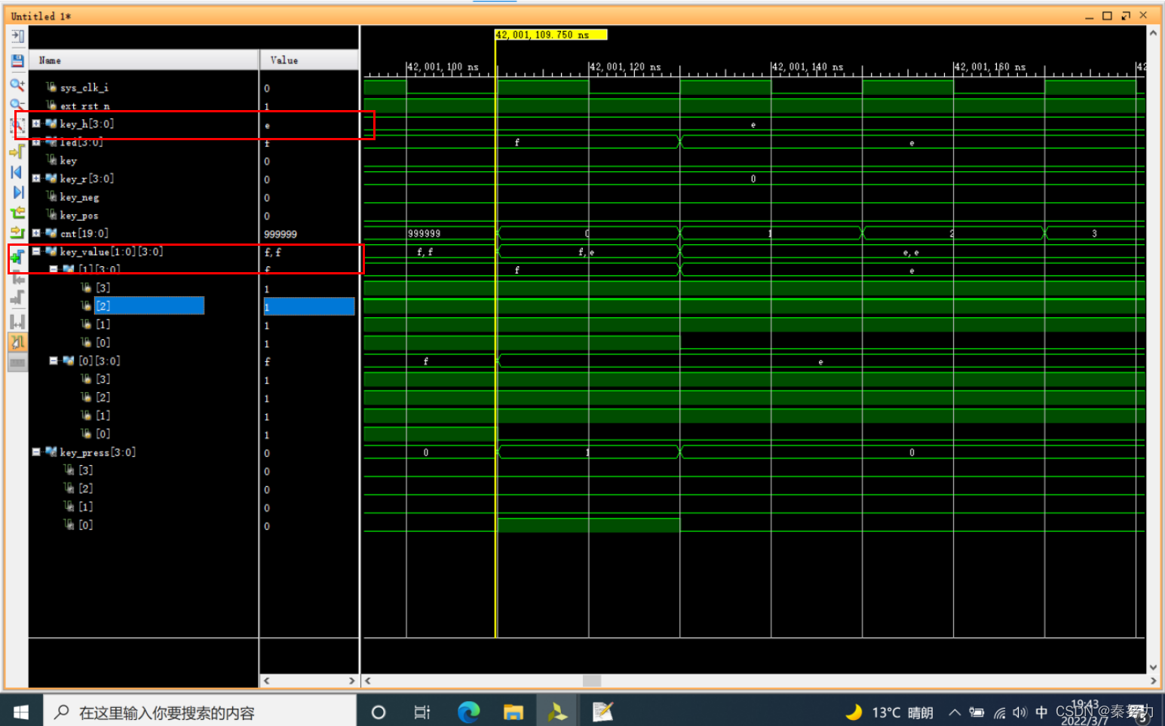1165x726 pixels.
Task: Click the Value column scroll-left arrow
Action: (x=266, y=681)
